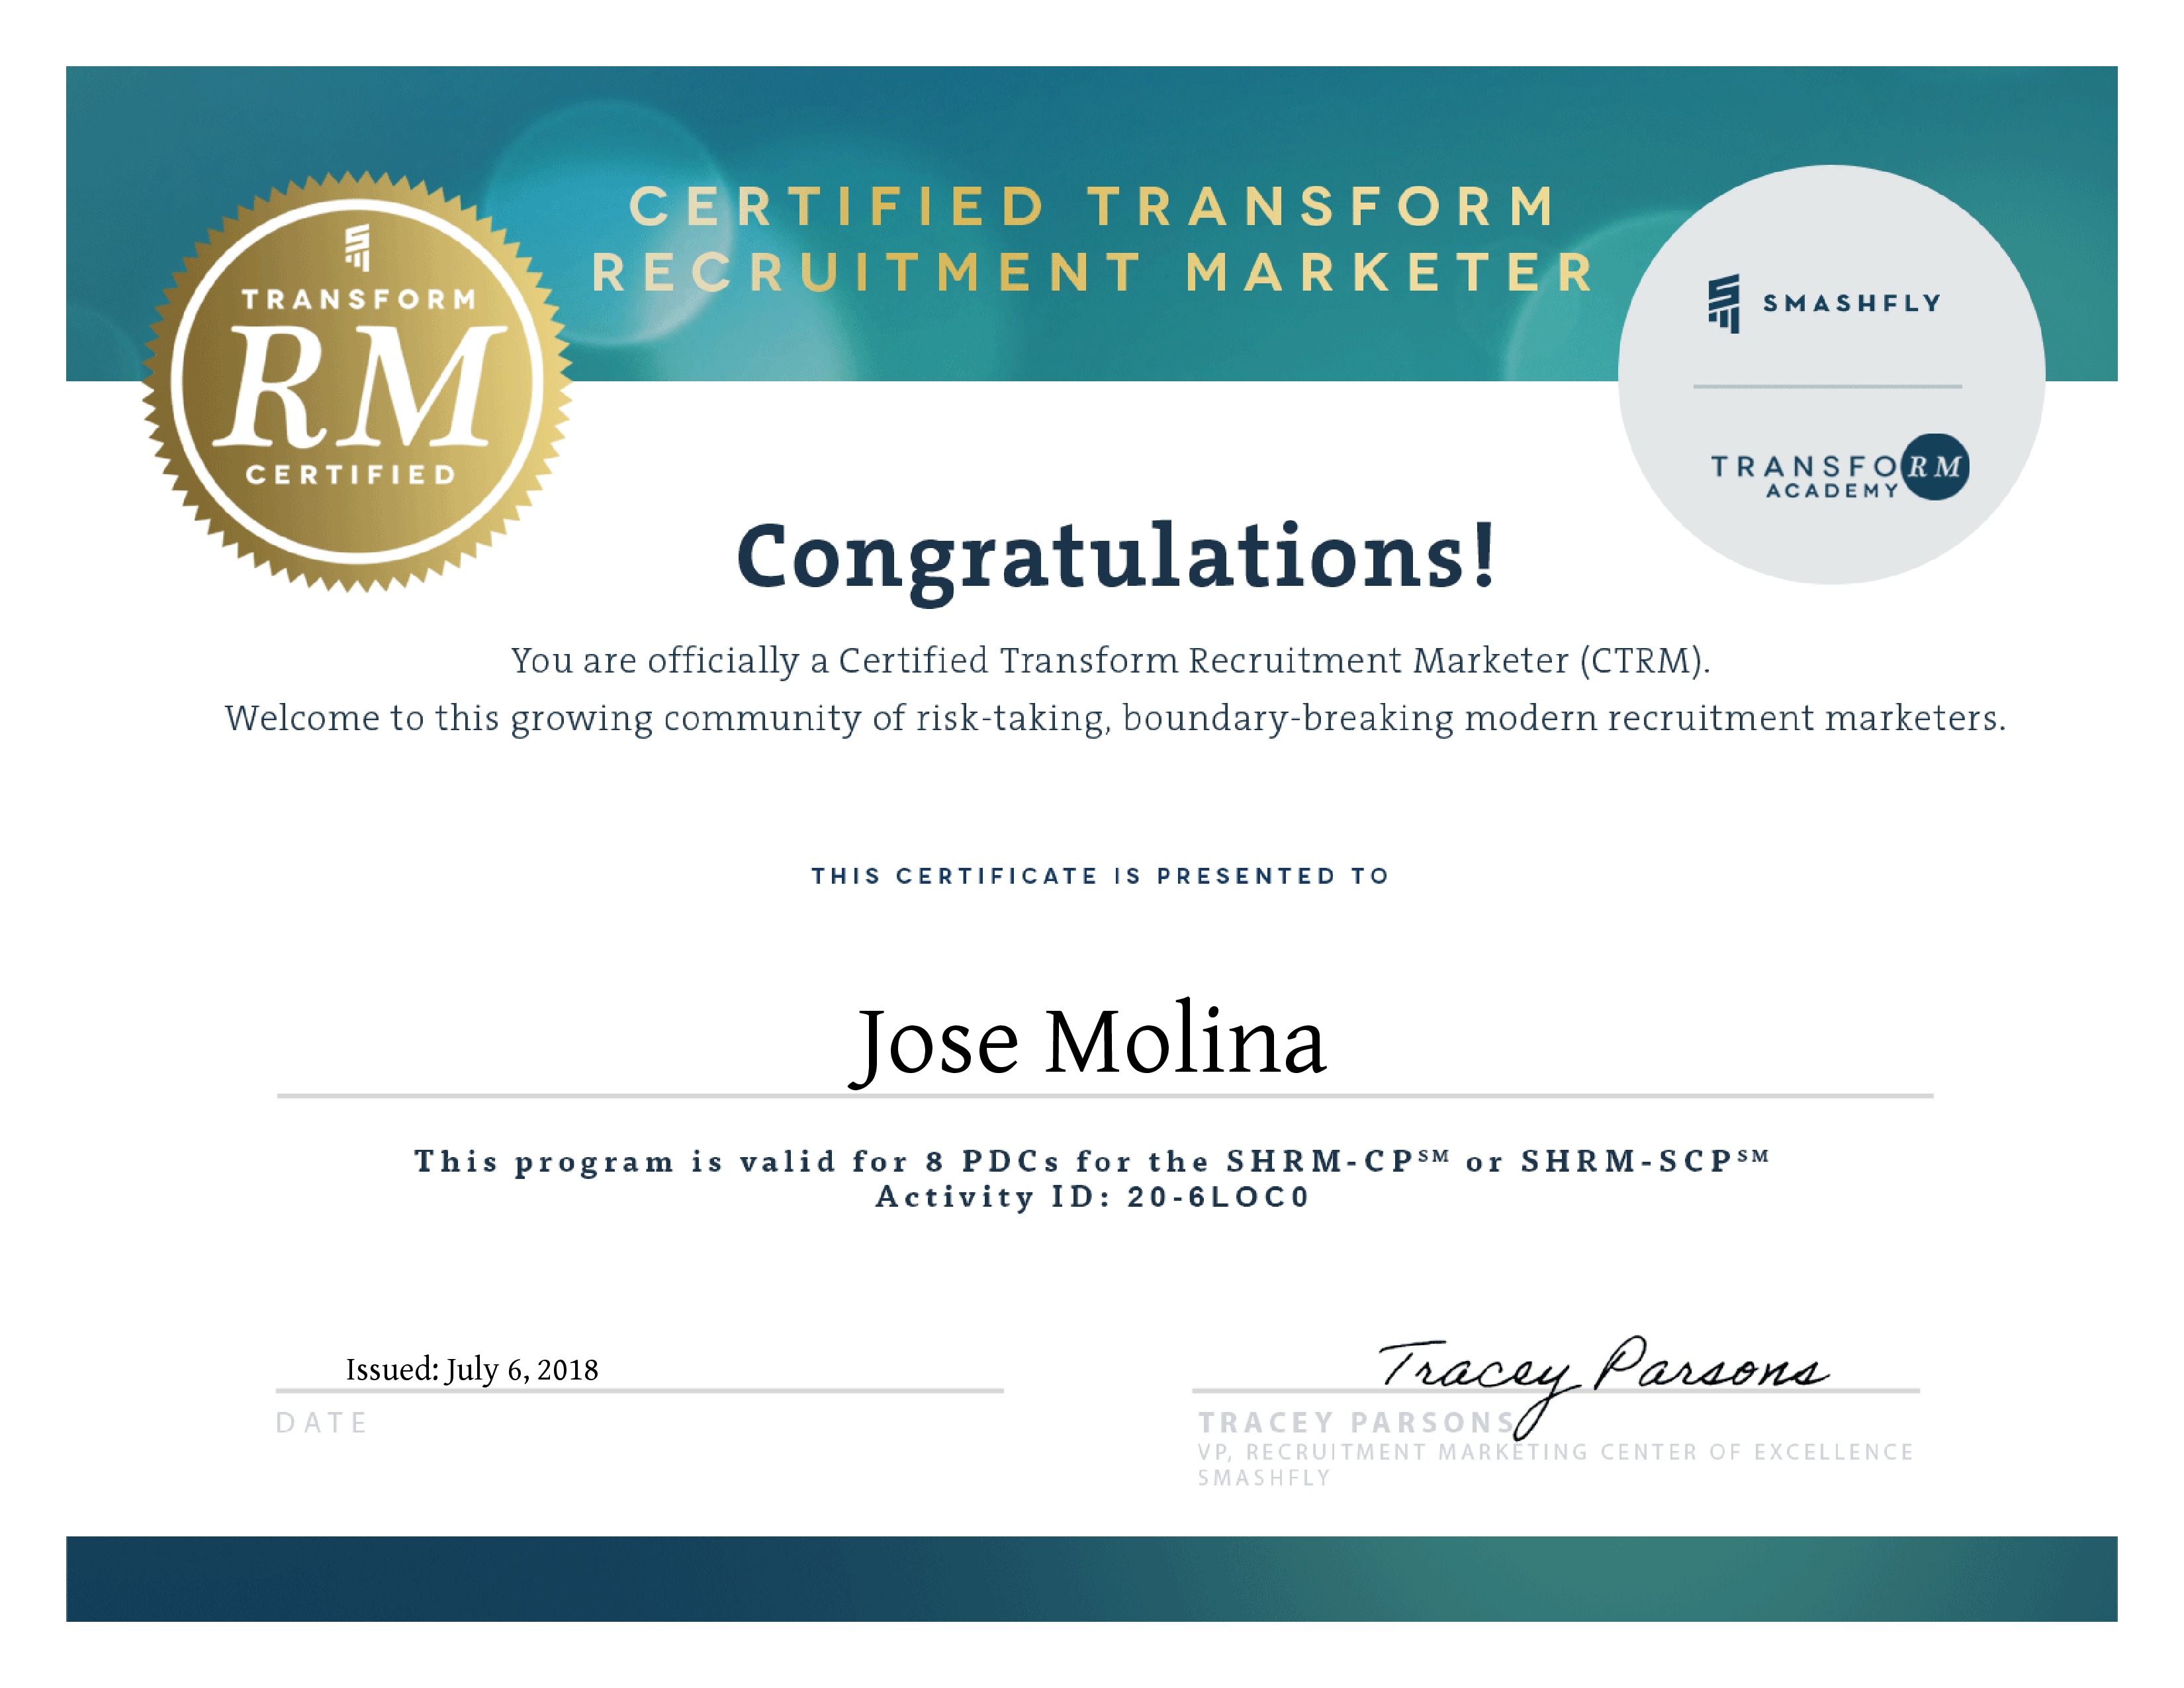Image resolution: width=2184 pixels, height=1688 pixels.
Task: Click the Activity ID 20-6LOC0 text
Action: (1092, 1197)
